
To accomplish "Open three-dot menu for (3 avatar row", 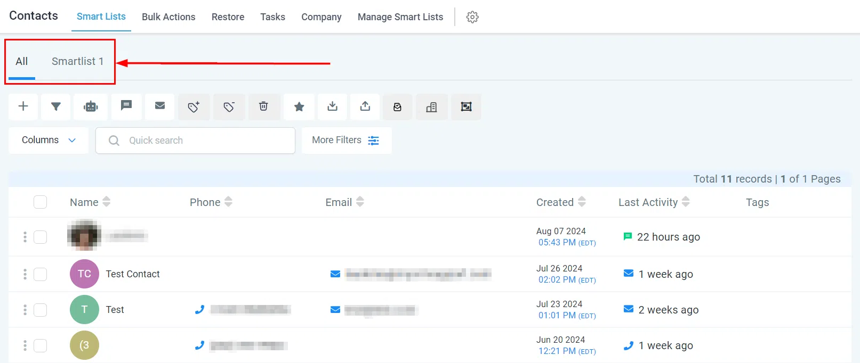I will [25, 345].
